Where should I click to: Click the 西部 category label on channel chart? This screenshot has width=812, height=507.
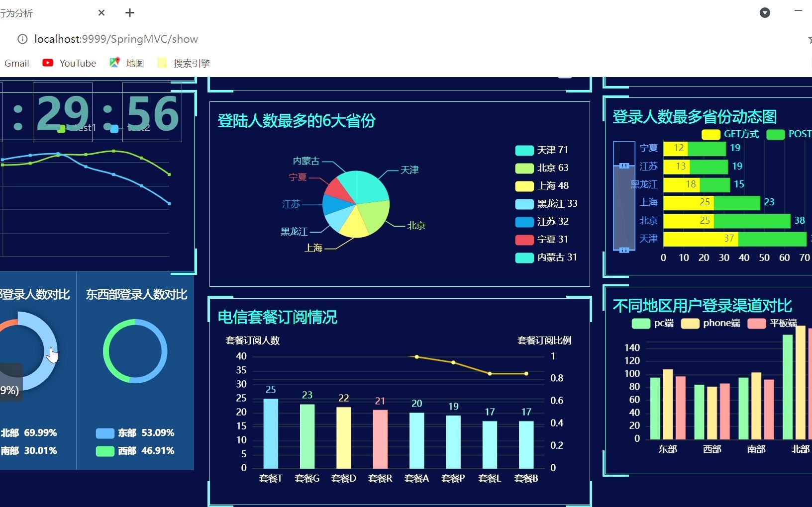pyautogui.click(x=712, y=449)
